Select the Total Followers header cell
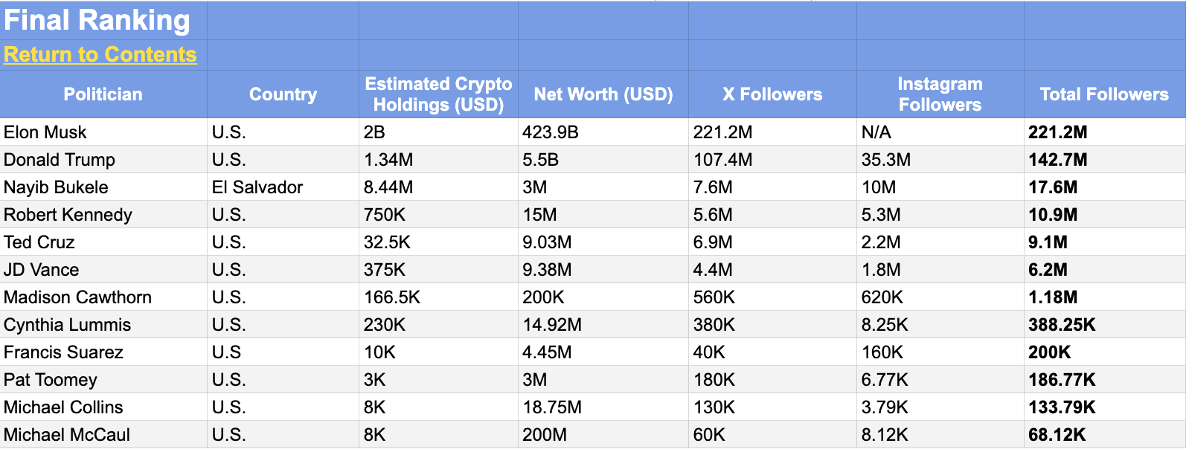Image resolution: width=1186 pixels, height=449 pixels. coord(1104,94)
